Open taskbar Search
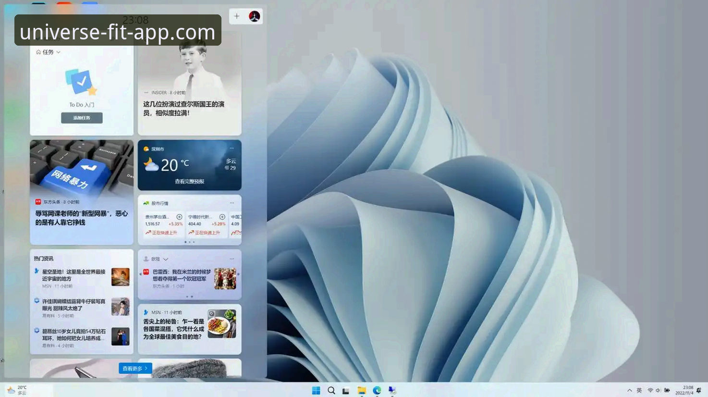Screen dimensions: 708x397 tap(331, 390)
